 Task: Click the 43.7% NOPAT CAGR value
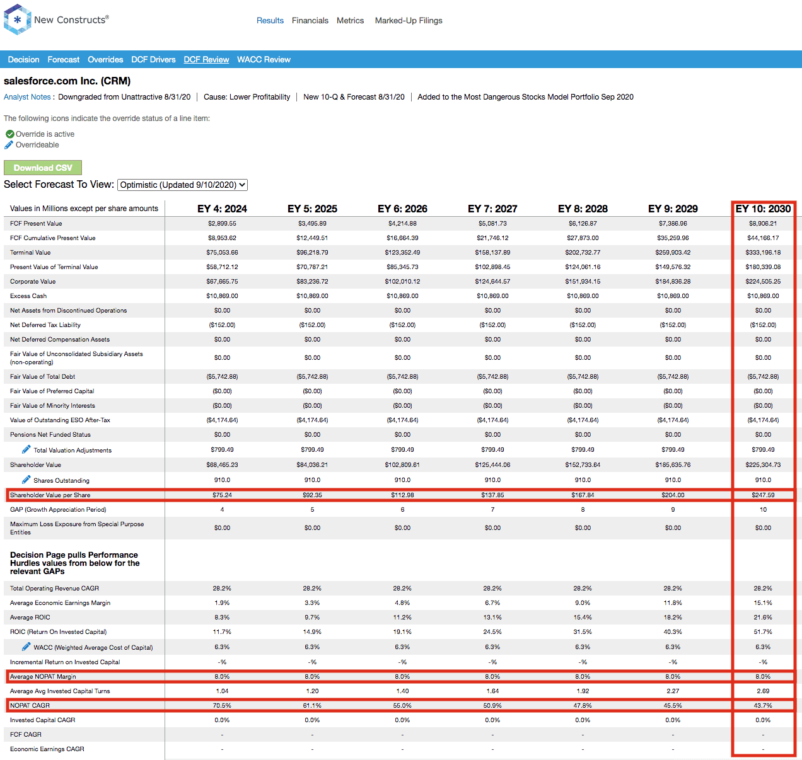[x=763, y=706]
